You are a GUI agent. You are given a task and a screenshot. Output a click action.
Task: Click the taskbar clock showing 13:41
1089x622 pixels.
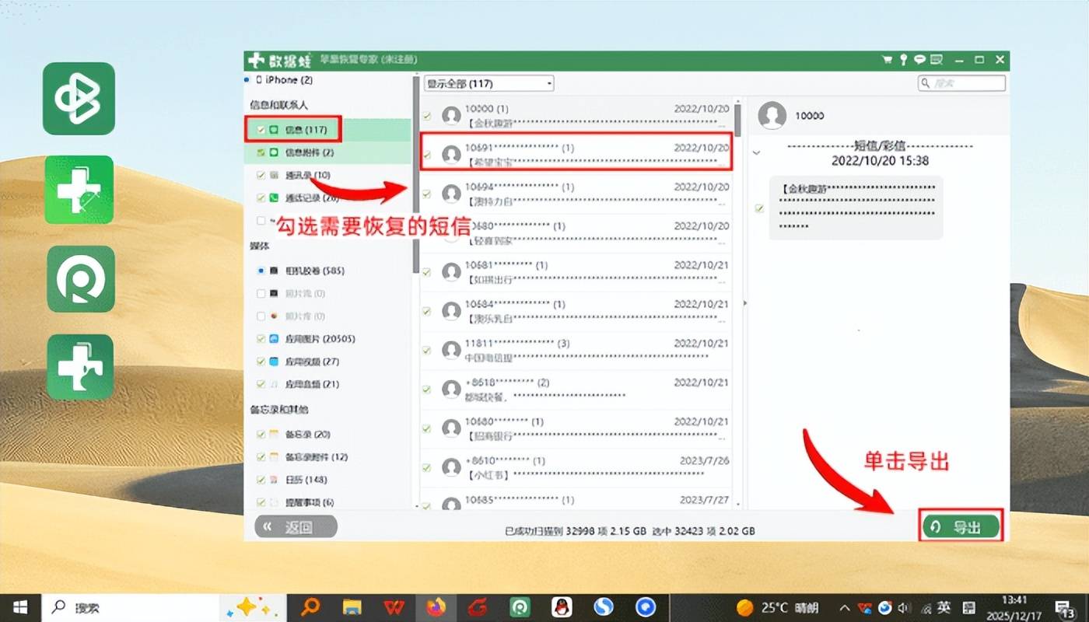[1016, 607]
